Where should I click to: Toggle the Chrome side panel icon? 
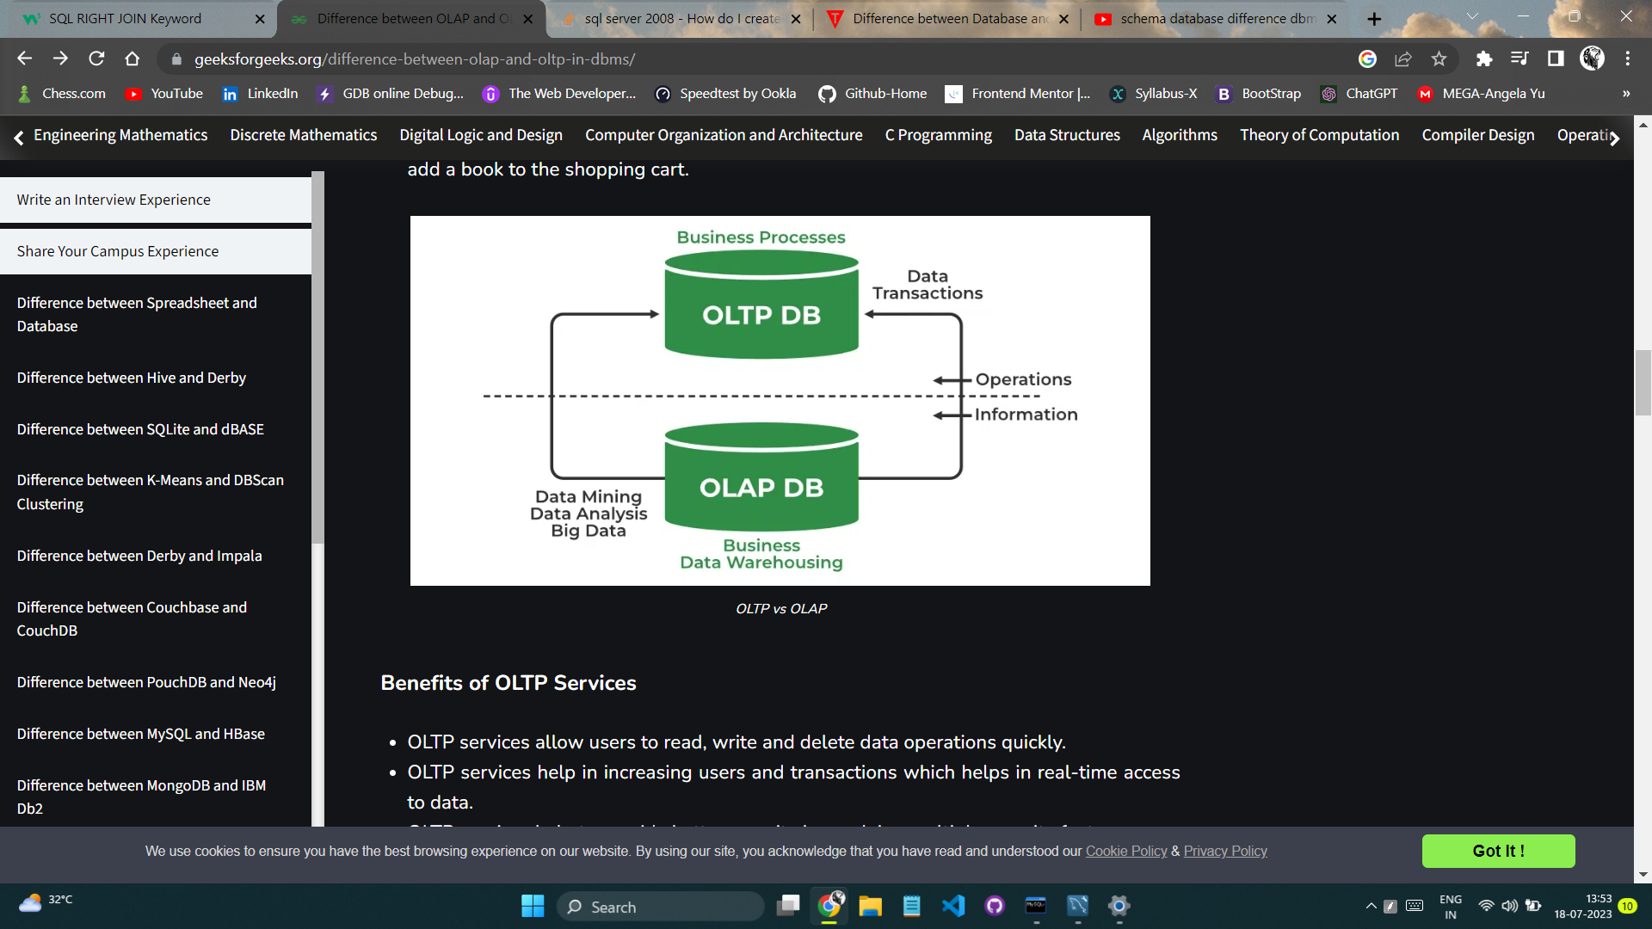(1556, 58)
